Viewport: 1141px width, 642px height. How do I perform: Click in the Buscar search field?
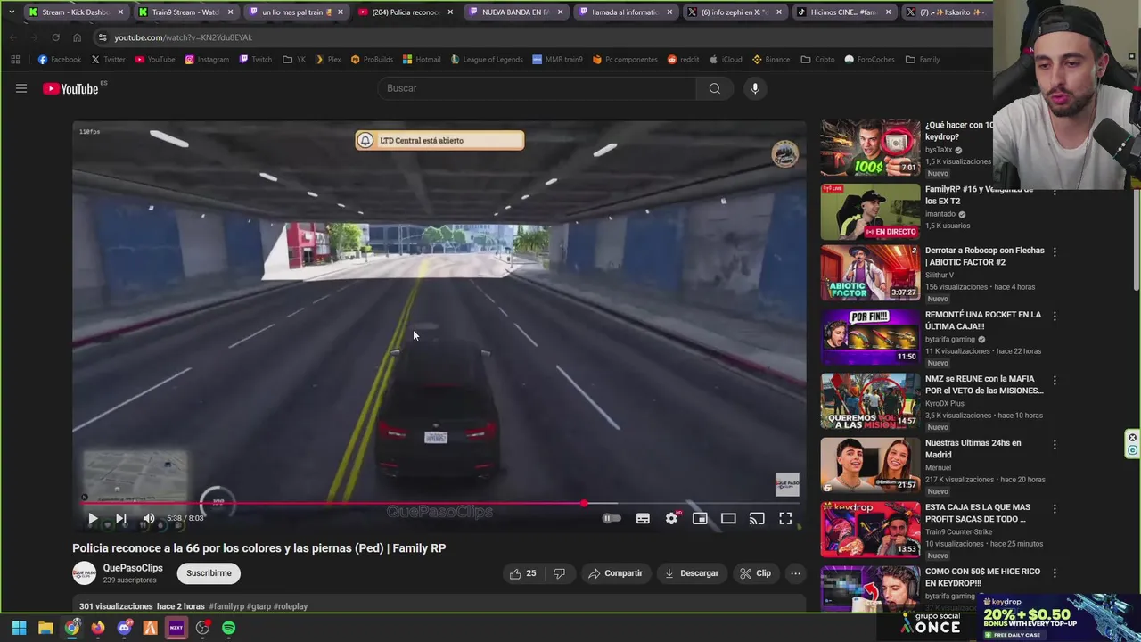[x=538, y=88]
